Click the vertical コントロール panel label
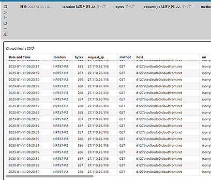This screenshot has height=180, width=211. 5,20
